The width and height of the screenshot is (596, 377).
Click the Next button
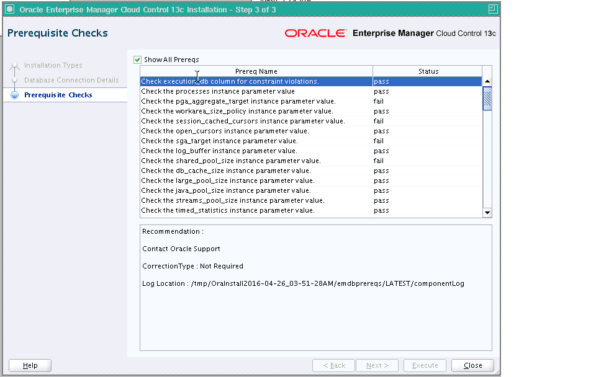377,365
